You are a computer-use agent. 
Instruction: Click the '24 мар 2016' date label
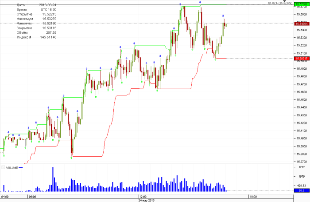pos(146,200)
